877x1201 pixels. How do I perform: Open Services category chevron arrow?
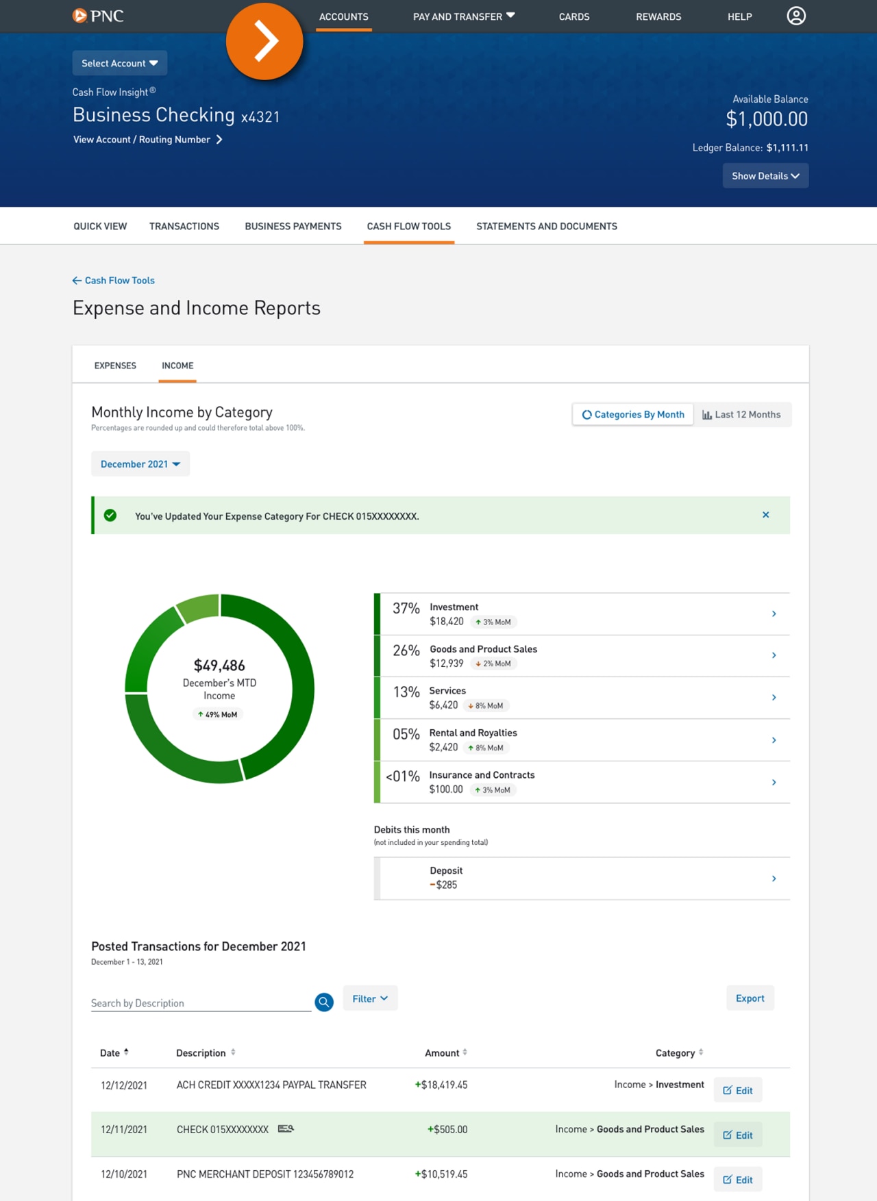click(x=774, y=698)
